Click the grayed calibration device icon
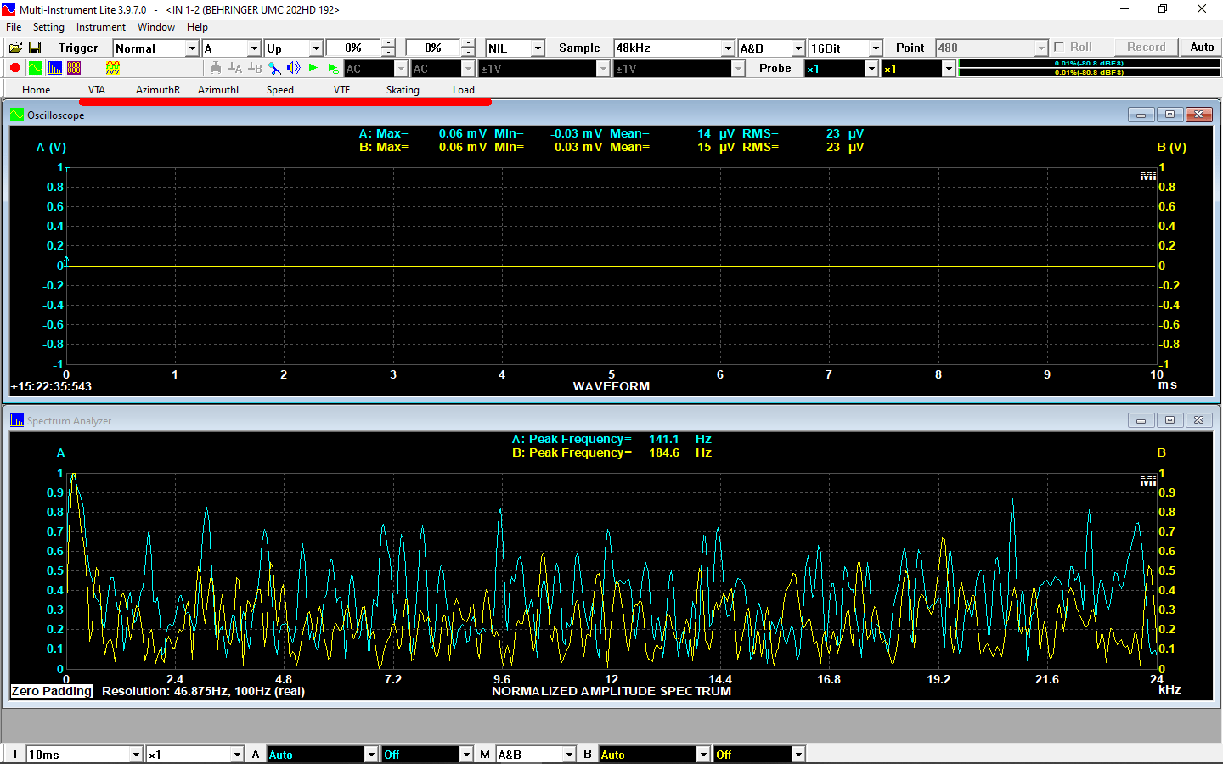This screenshot has height=764, width=1223. (x=216, y=68)
